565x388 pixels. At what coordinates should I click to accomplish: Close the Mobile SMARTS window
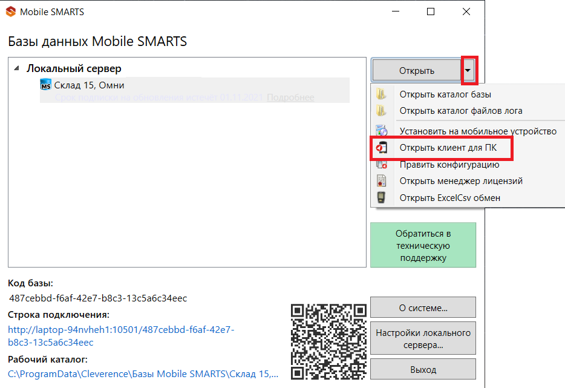[466, 12]
